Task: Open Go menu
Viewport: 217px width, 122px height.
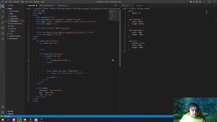Action: (x=26, y=2)
